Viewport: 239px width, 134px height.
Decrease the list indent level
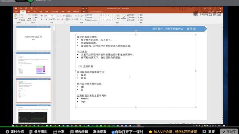[x=76, y=16]
